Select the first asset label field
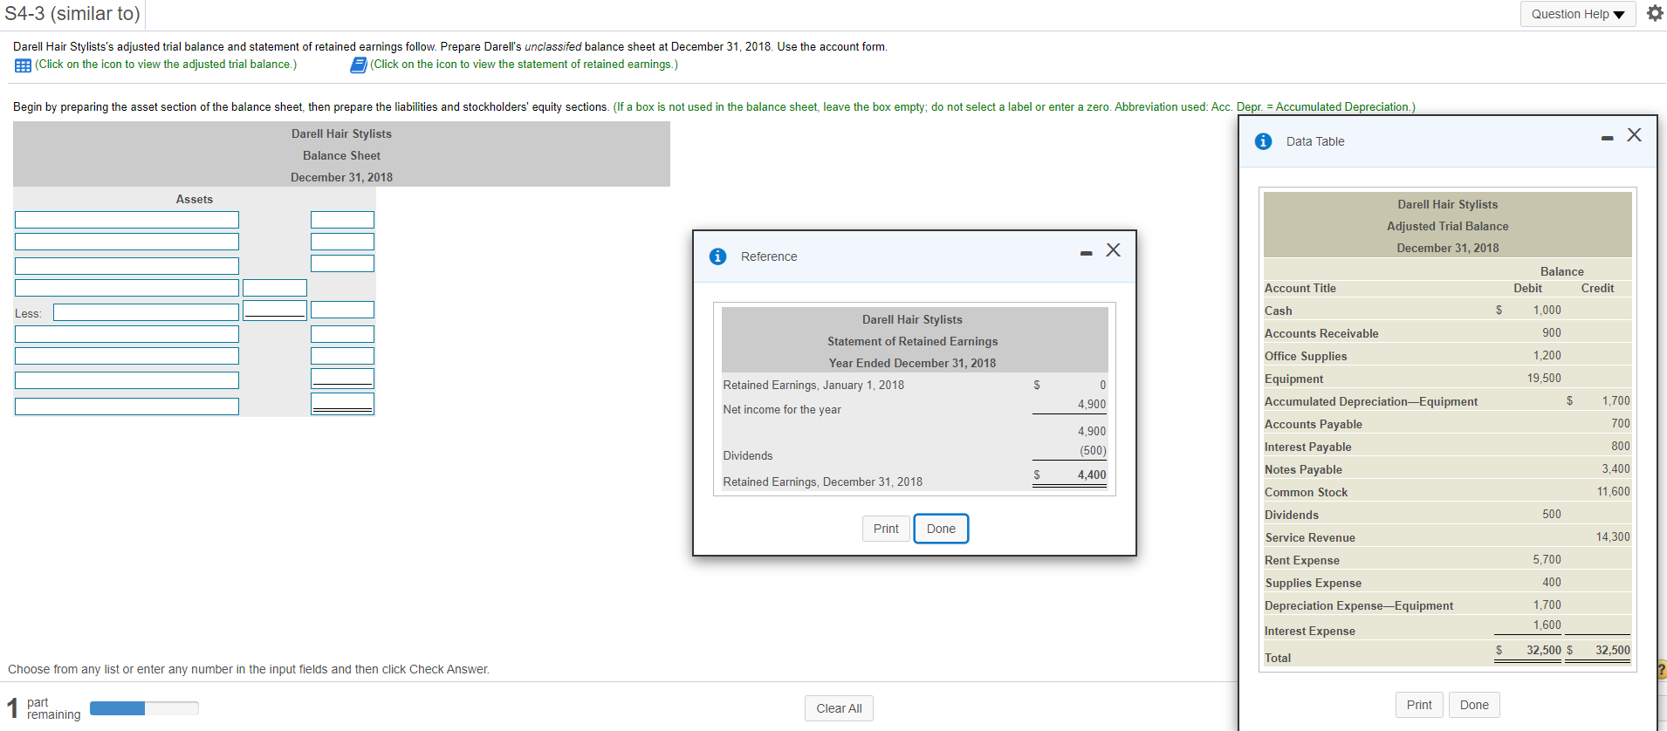This screenshot has height=731, width=1667. [127, 220]
